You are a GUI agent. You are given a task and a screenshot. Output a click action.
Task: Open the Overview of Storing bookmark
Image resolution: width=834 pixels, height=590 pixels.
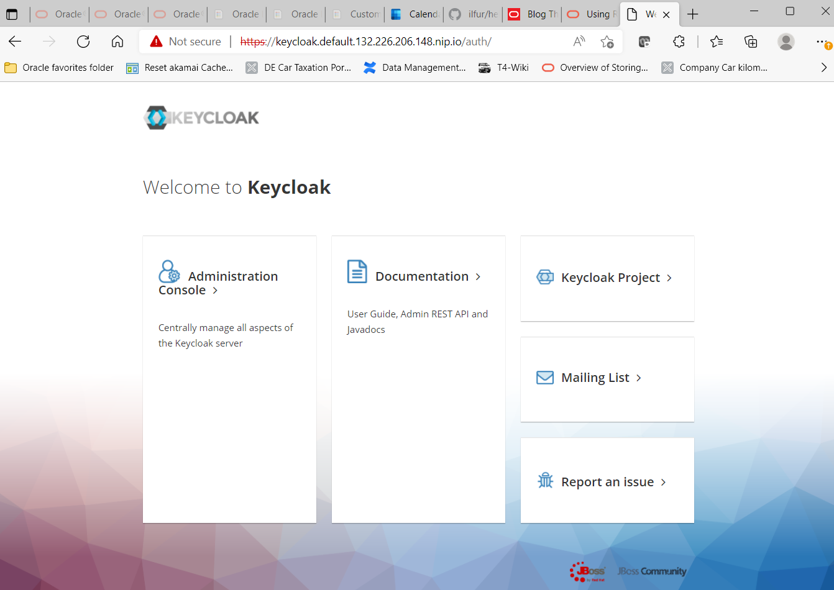[x=595, y=68]
